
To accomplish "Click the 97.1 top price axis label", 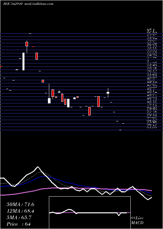I will 151,30.
